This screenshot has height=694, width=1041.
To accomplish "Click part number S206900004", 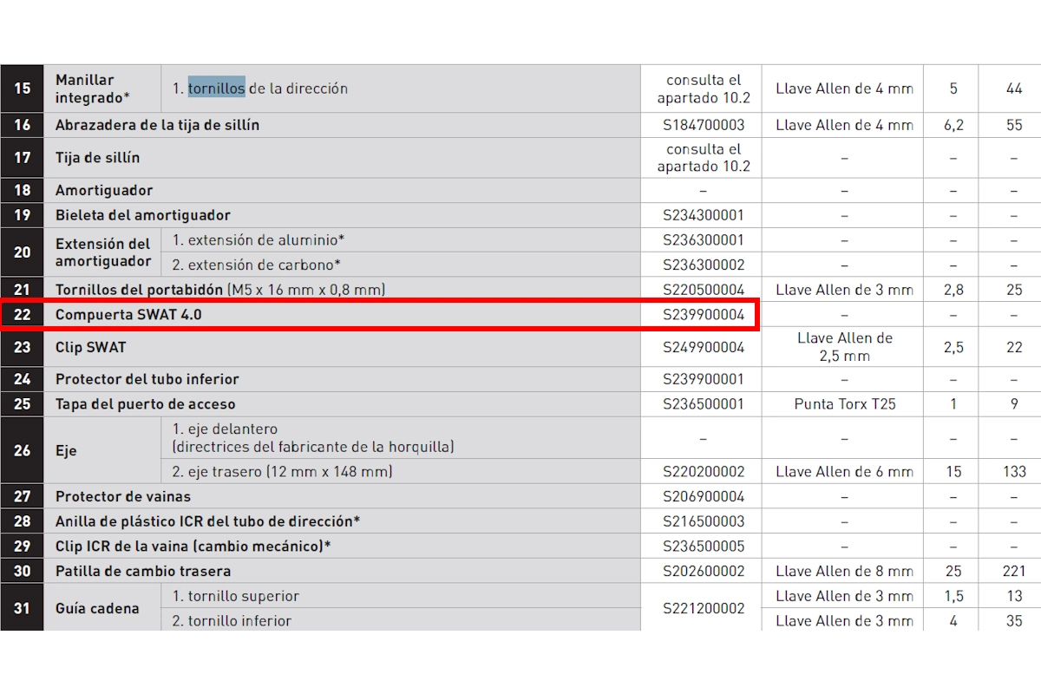I will pos(704,497).
